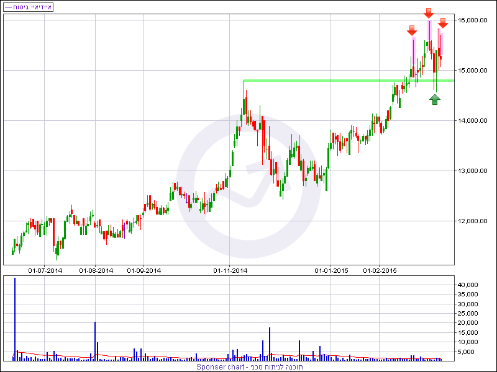This screenshot has width=497, height=372.
Task: Click the 01-02-2015 date label
Action: pos(380,270)
